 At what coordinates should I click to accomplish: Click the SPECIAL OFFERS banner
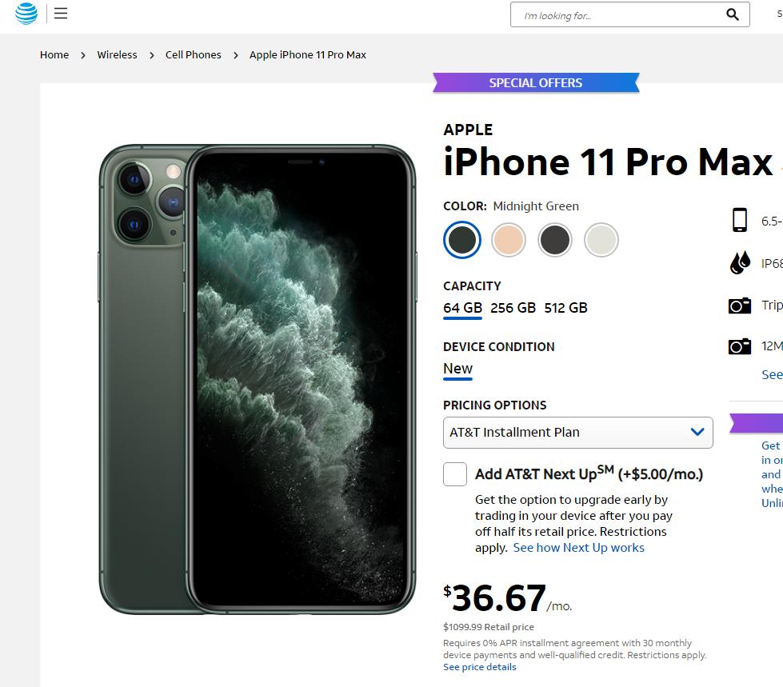536,82
